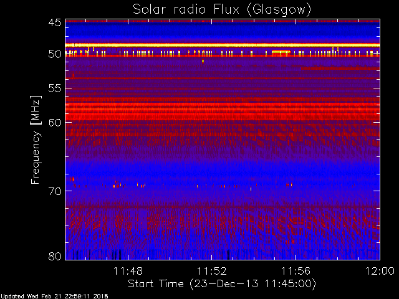Screen dimensions: 399x299
Task: Click the 50 frequency tick label
Action: coord(55,54)
